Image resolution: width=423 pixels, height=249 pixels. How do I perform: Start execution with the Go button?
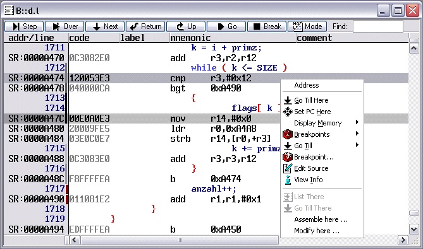(226, 26)
